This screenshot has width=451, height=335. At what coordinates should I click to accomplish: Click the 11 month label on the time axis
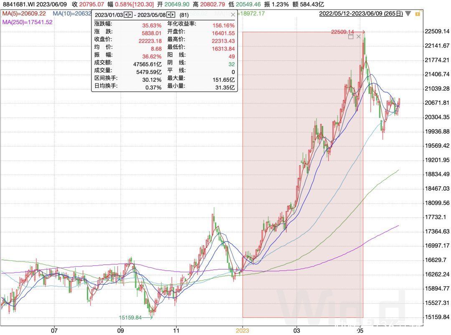pos(176,330)
